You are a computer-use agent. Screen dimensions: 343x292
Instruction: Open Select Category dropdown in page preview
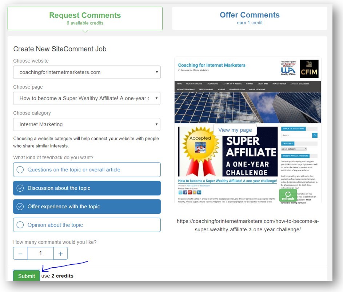294,149
